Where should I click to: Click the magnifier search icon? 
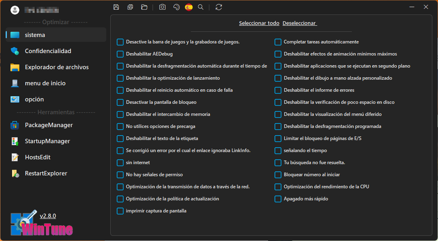click(200, 7)
